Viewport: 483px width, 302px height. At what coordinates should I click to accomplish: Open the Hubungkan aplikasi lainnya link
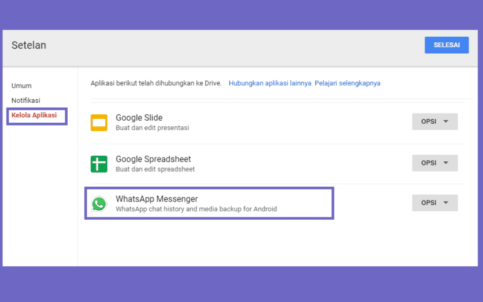270,83
